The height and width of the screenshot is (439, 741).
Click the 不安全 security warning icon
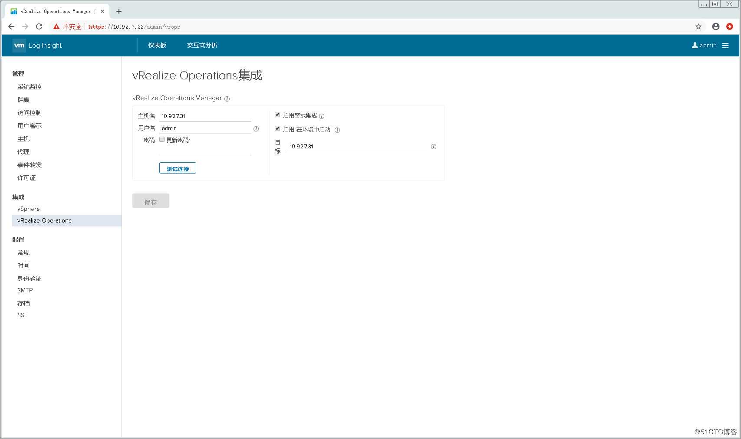(x=56, y=26)
